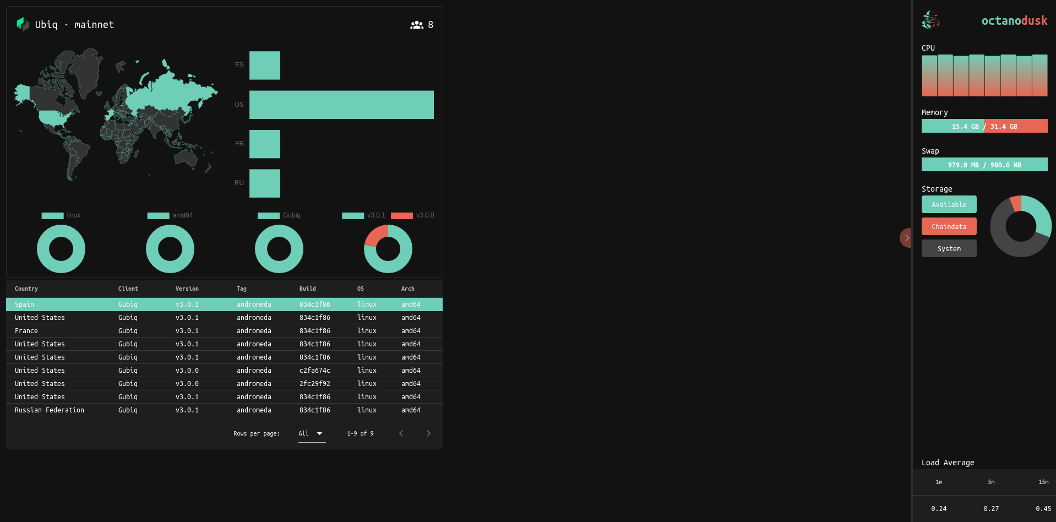Sort table by Build column
The width and height of the screenshot is (1056, 522).
pyautogui.click(x=308, y=289)
